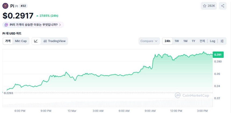Click the purple AI icon beside price question
231x113 pixels.
[6, 25]
